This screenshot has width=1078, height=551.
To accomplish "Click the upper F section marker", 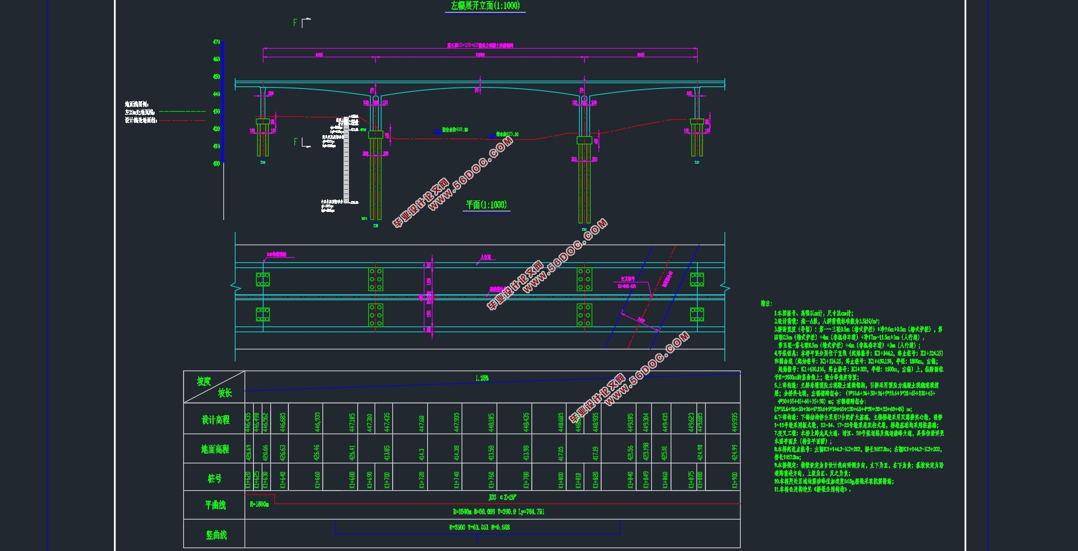I will coord(296,23).
